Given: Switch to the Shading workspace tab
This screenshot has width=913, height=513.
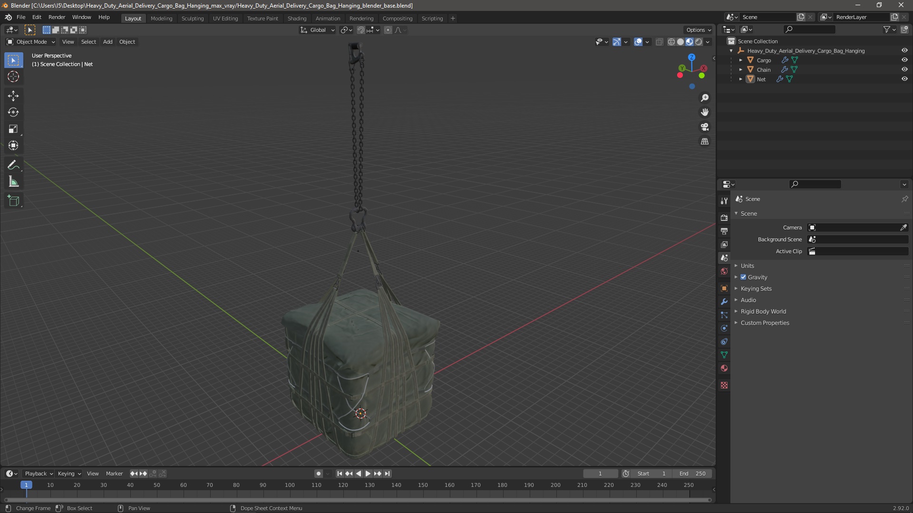Looking at the screenshot, I should (x=297, y=19).
